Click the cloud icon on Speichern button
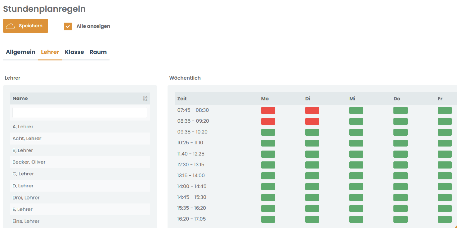Viewport: 457px width, 228px height. pyautogui.click(x=11, y=26)
